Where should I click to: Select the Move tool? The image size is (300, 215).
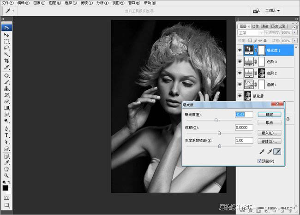tap(6, 35)
